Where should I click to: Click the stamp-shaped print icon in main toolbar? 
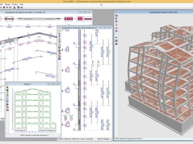(14, 7)
